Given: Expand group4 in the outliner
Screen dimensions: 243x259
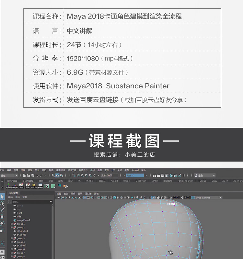Looking at the screenshot, I should pos(12,242).
